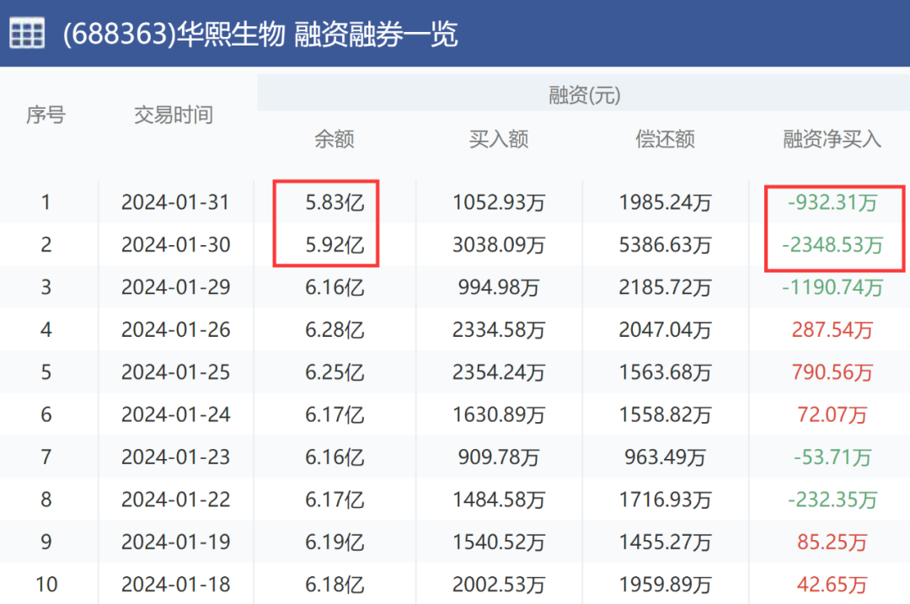The height and width of the screenshot is (604, 910).
Task: Click the 融资净买入 column header
Action: (832, 139)
